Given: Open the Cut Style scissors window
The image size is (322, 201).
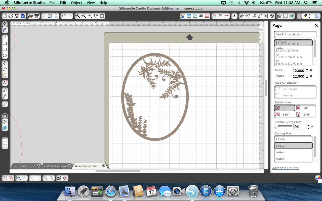Looking at the screenshot, I should [227, 16].
